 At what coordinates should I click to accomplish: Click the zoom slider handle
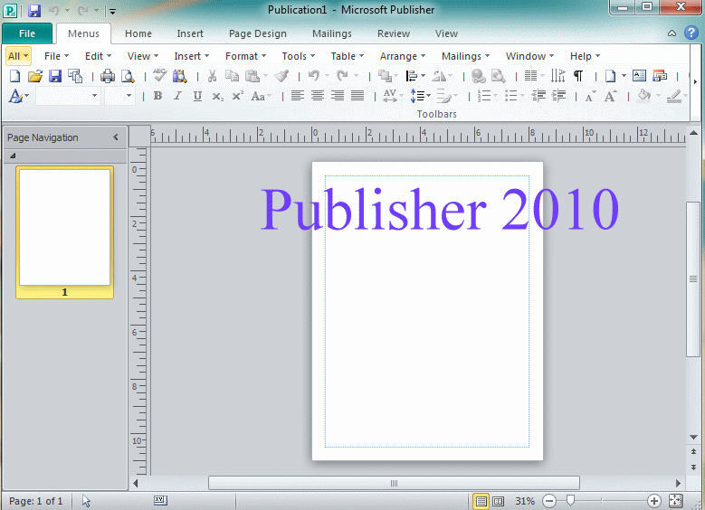[570, 501]
